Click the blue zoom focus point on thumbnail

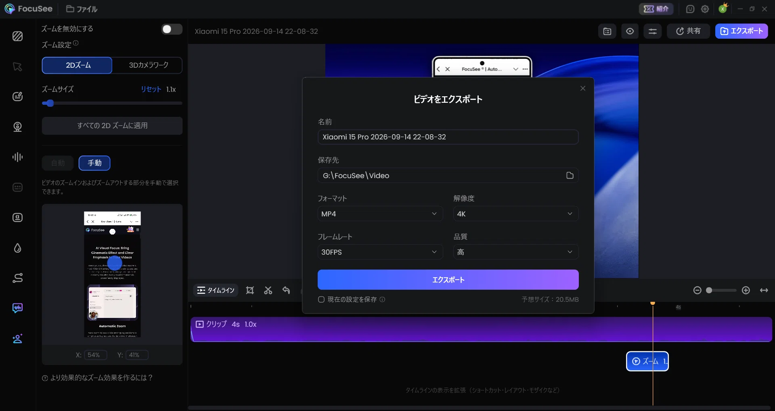pyautogui.click(x=115, y=263)
